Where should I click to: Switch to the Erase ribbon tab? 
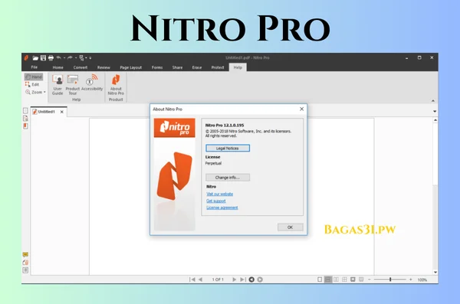pos(197,67)
